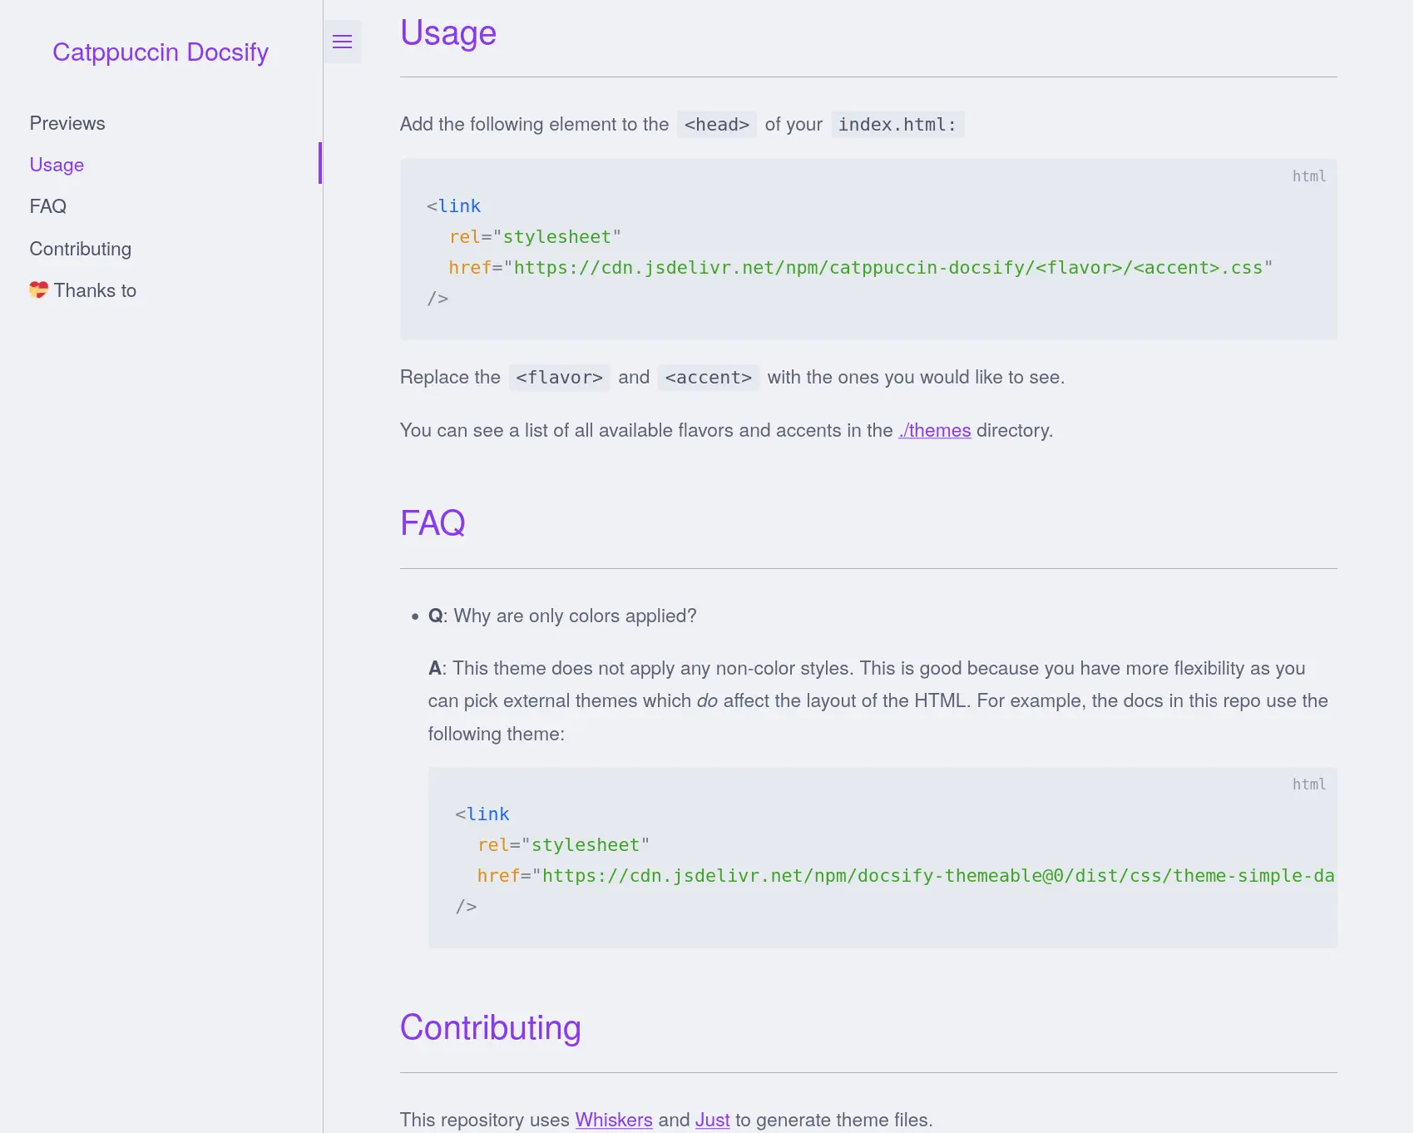Click the Contributing section heading

click(x=490, y=1027)
